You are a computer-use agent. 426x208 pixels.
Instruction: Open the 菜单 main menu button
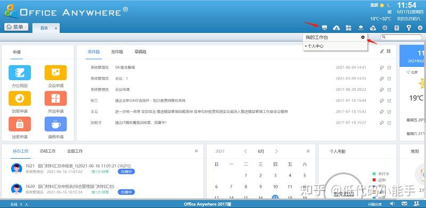click(16, 27)
